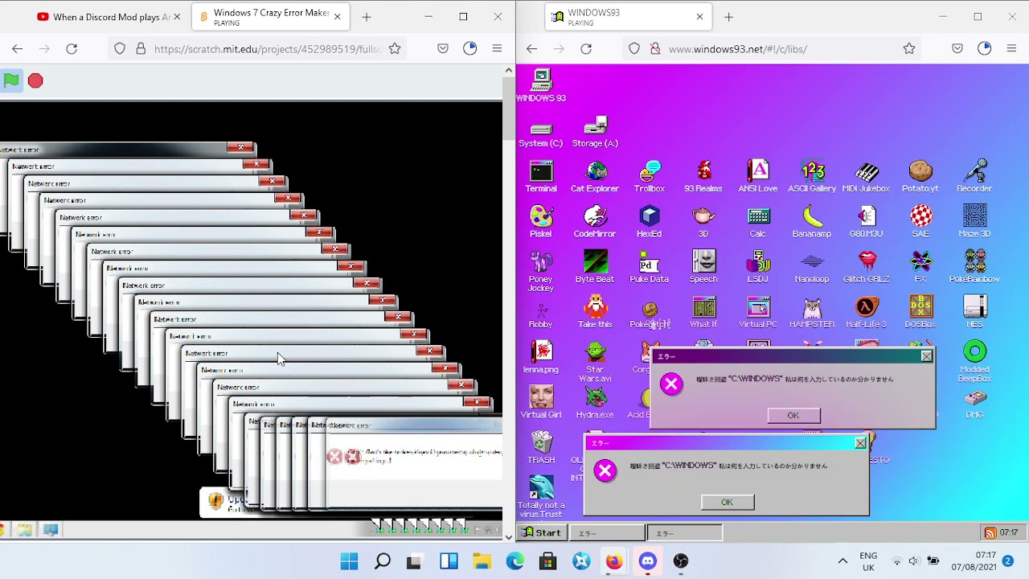Open a new tab in the WINDOWS93 browser

tap(728, 17)
